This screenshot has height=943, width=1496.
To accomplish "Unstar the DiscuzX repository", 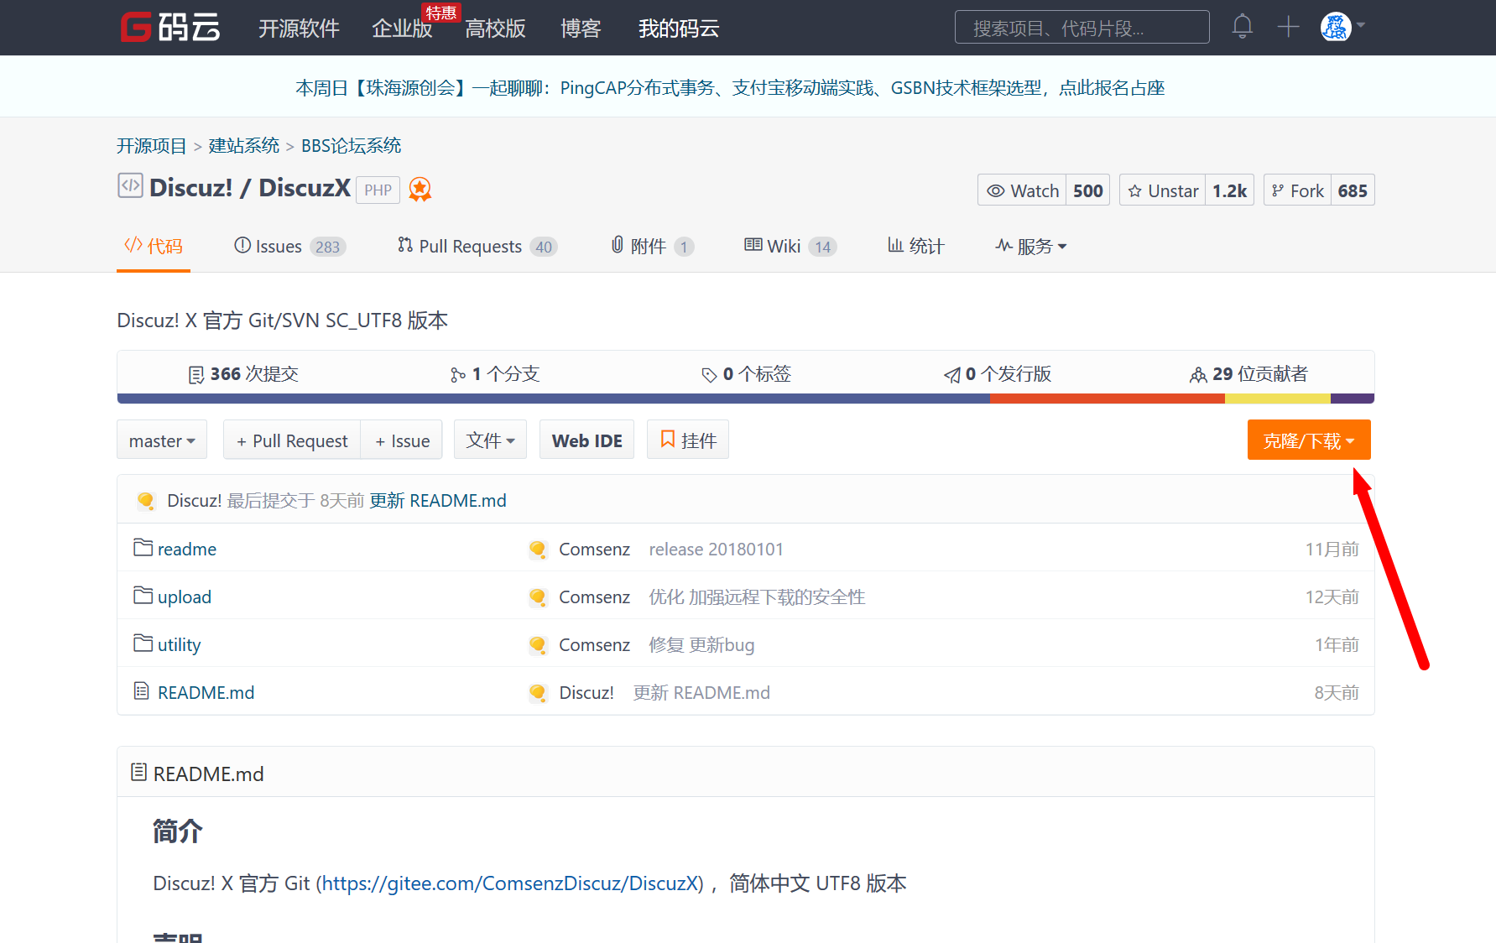I will [x=1162, y=190].
